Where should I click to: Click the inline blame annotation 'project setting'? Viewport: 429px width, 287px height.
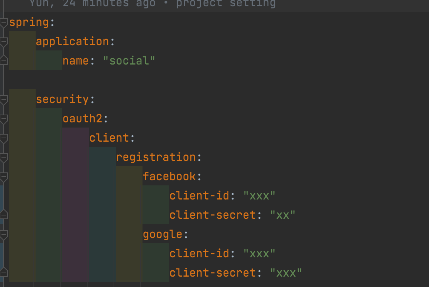click(x=226, y=4)
